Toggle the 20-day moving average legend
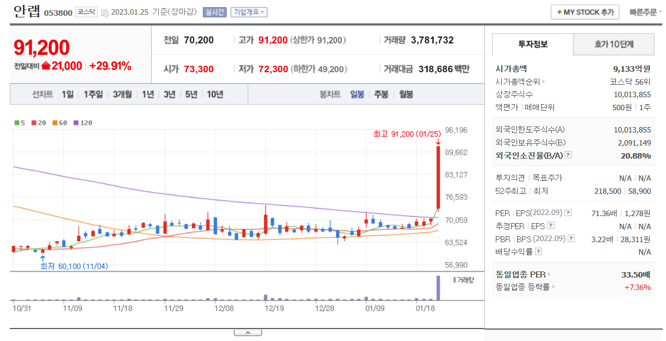 (38, 123)
